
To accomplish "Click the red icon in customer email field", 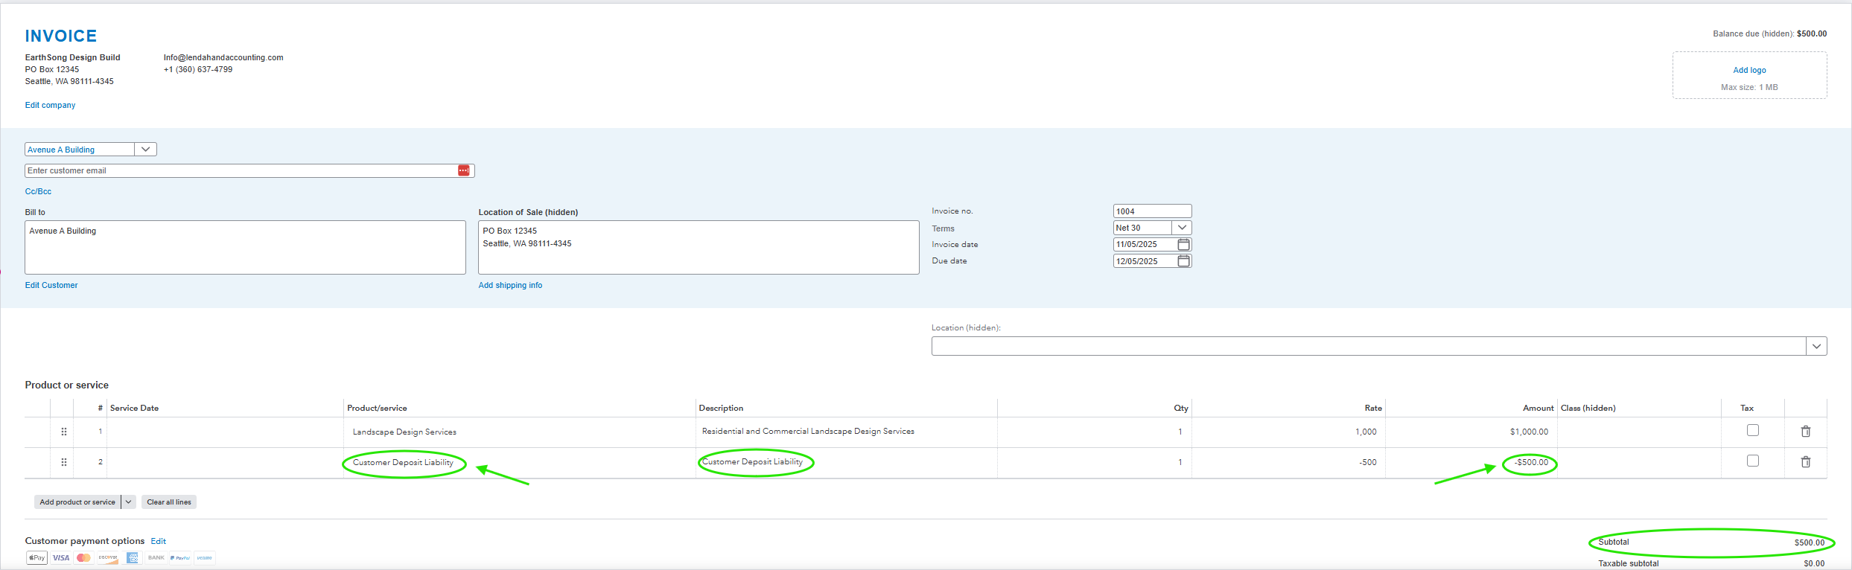I will pyautogui.click(x=464, y=170).
